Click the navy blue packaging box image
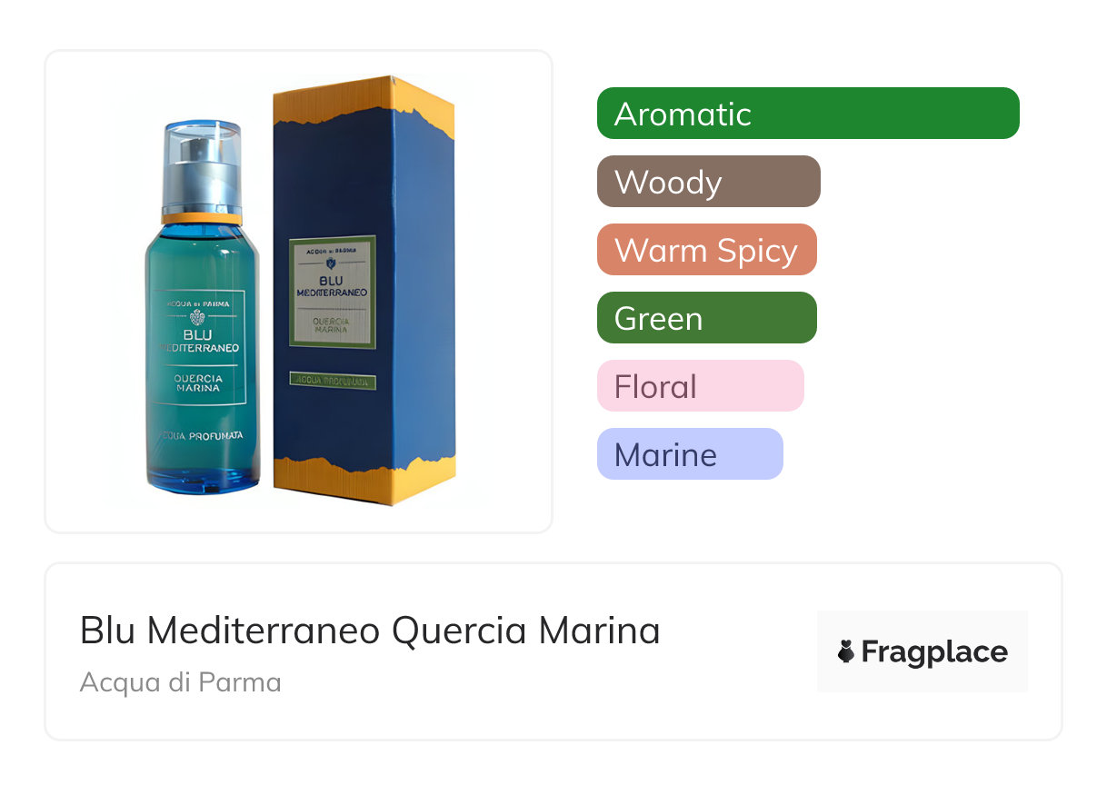Viewport: 1107px width, 785px height. click(364, 291)
